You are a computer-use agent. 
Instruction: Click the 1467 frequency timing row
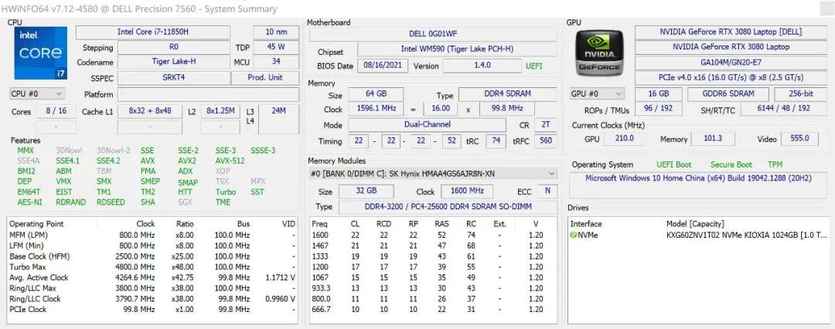[x=433, y=246]
